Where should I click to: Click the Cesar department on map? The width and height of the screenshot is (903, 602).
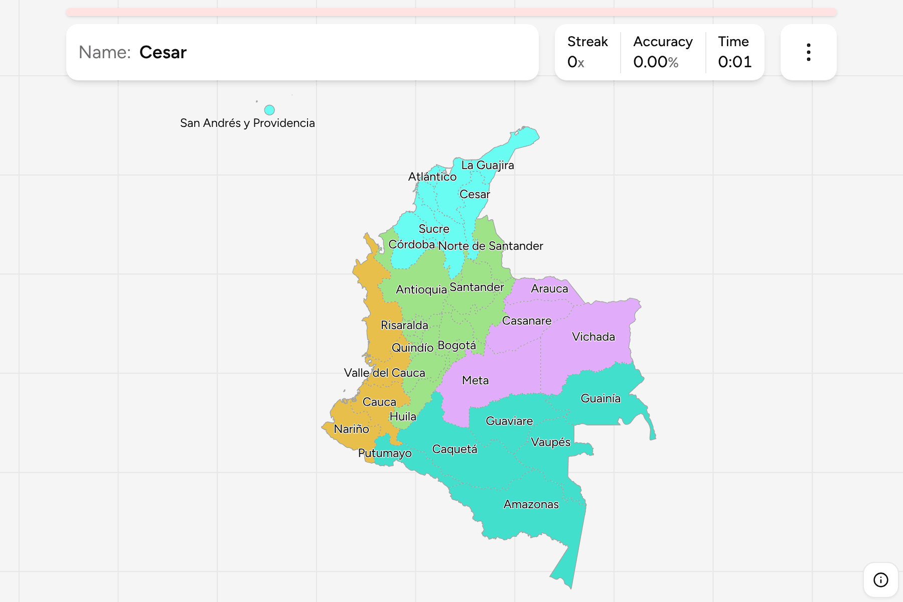(x=475, y=194)
